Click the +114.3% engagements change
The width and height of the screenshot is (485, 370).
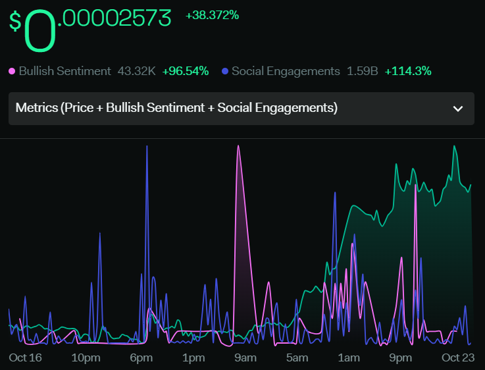pos(408,71)
